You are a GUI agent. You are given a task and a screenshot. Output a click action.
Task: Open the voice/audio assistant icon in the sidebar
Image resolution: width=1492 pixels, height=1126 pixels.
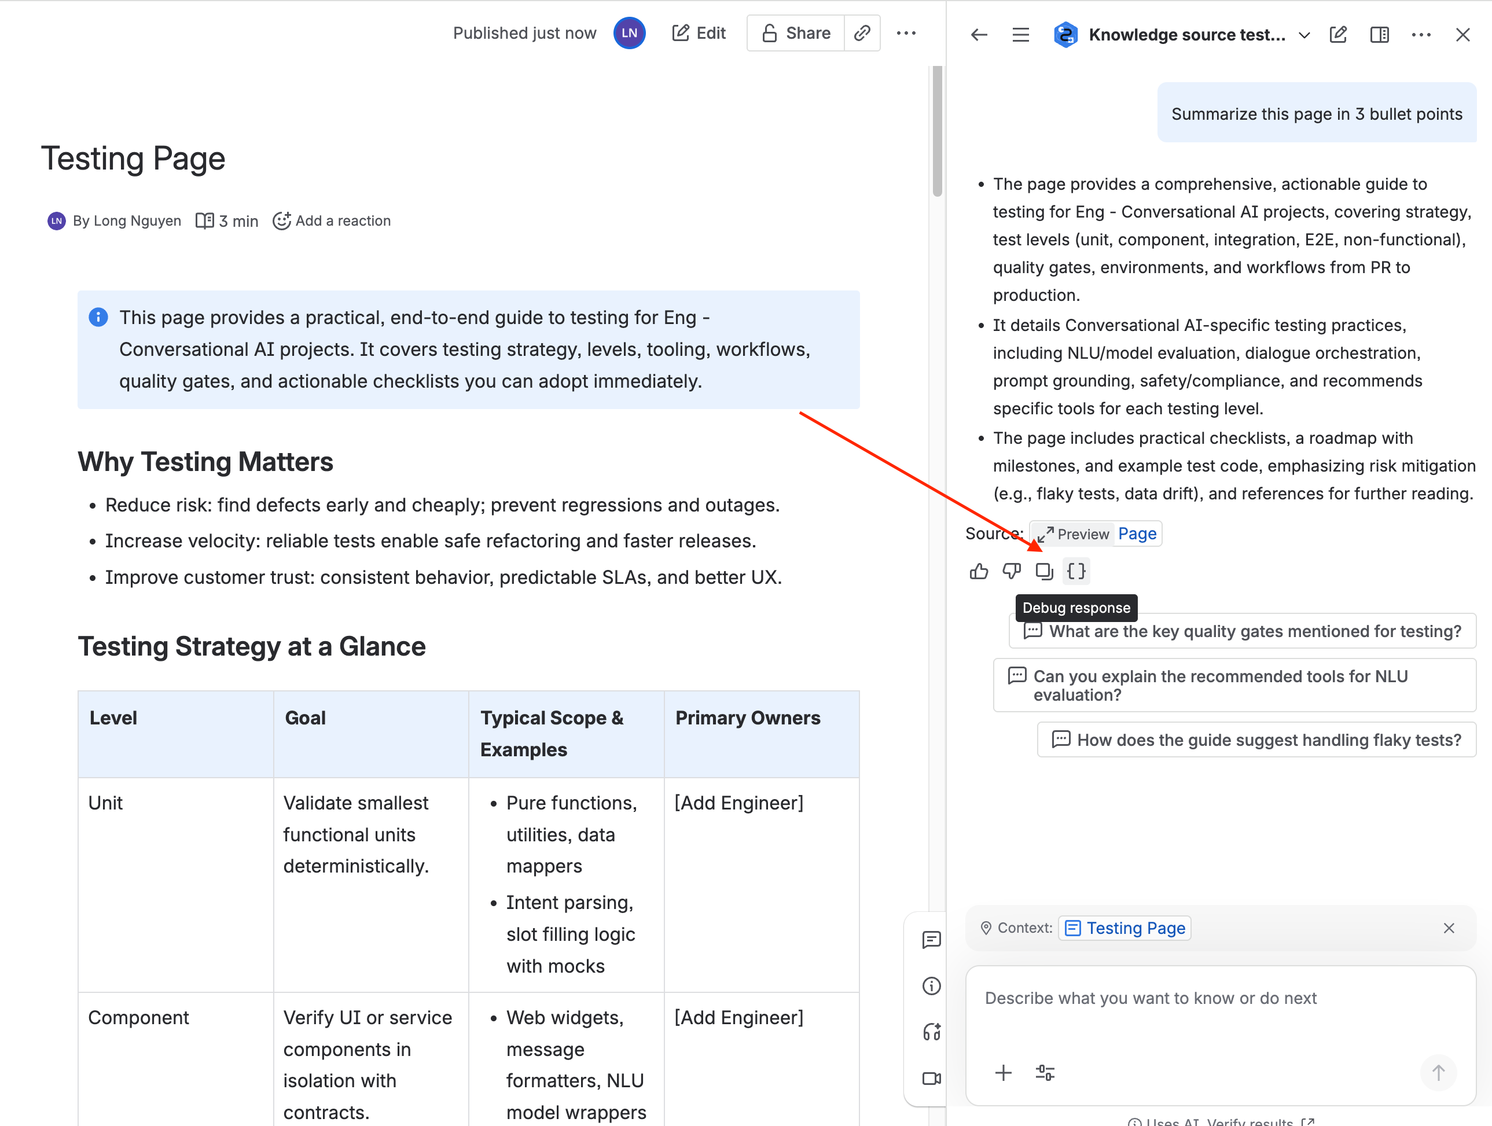pos(932,1032)
